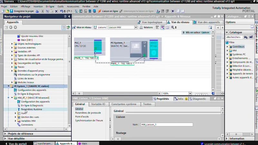Collapse the HMI_RT_1 WinCC RT Advanced node
The image size is (258, 145).
[12, 98]
